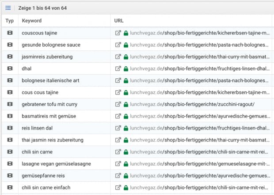Click video type icon for thai jasmin reis zubereitung

(x=10, y=140)
